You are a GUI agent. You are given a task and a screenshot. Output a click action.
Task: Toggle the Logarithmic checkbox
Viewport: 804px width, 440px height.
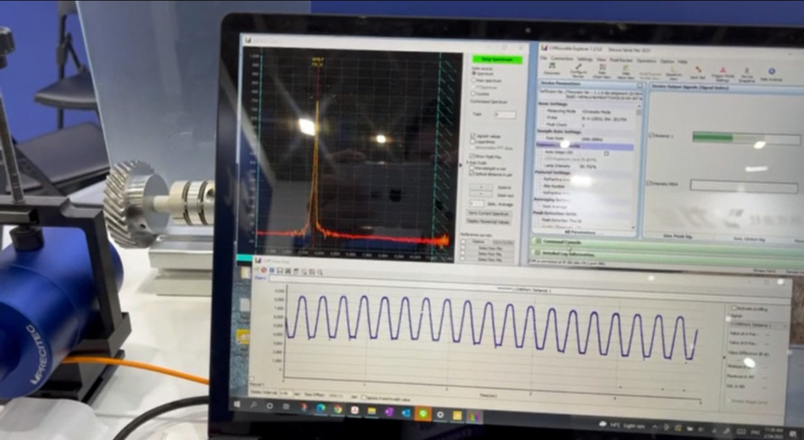473,141
